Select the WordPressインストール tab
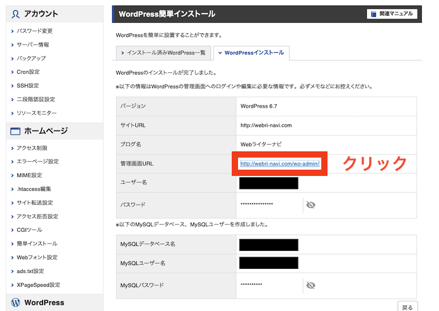The height and width of the screenshot is (311, 439). click(x=252, y=53)
